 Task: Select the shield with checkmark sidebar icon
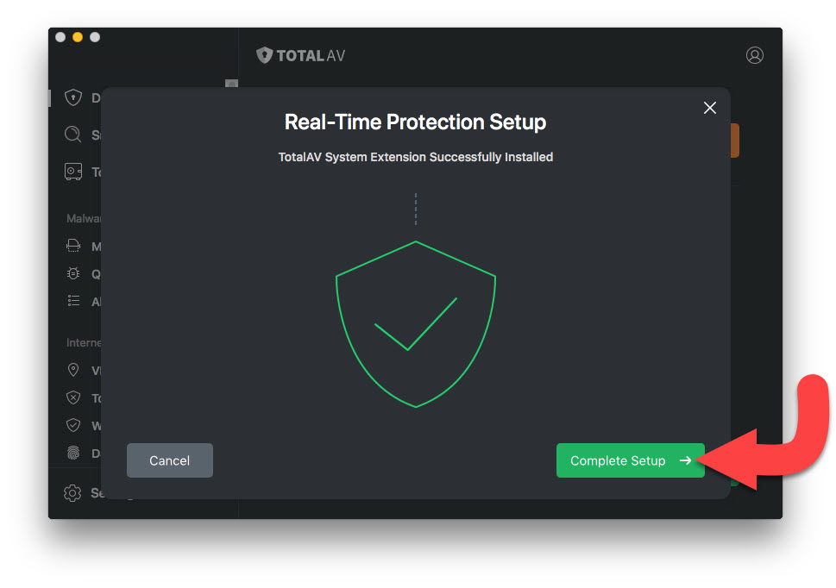(73, 425)
